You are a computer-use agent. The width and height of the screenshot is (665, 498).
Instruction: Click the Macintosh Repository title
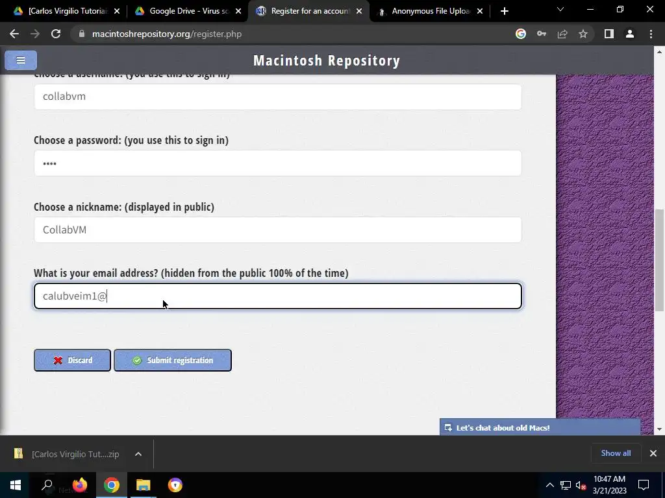point(327,60)
